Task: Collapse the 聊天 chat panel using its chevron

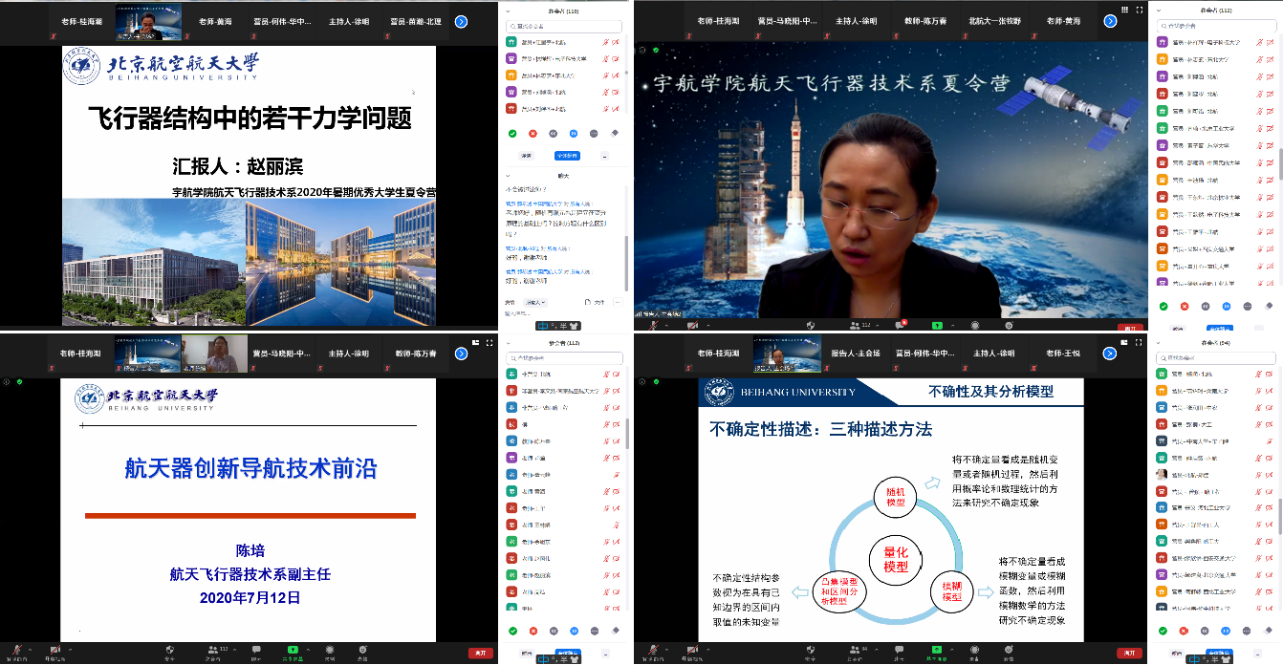Action: point(509,176)
